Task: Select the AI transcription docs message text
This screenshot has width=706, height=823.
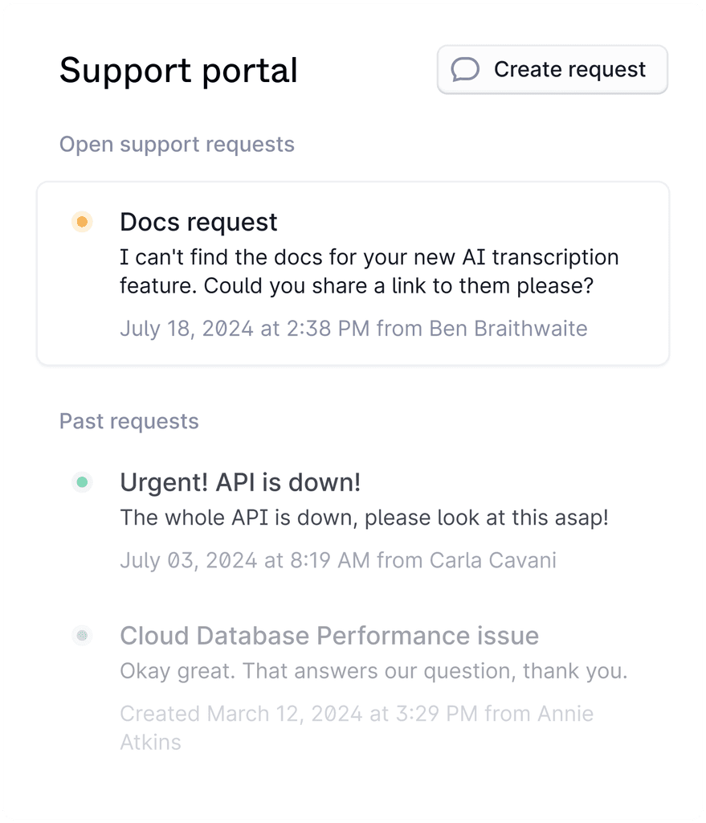Action: 369,272
